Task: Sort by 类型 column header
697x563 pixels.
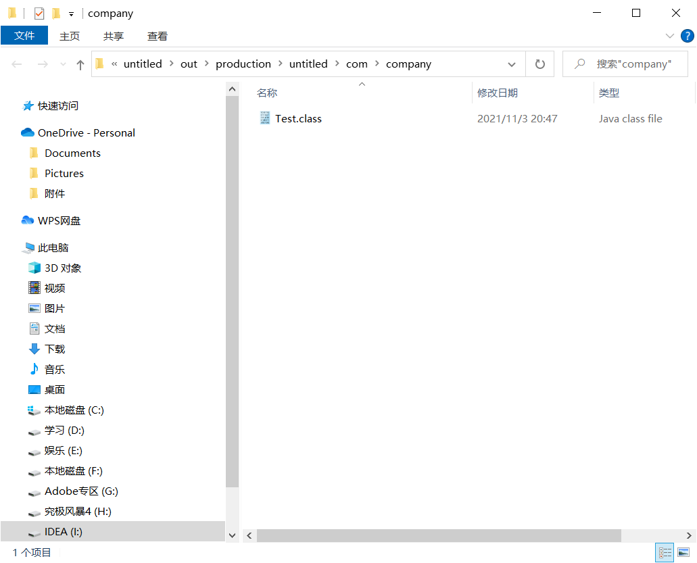Action: [x=609, y=93]
